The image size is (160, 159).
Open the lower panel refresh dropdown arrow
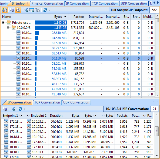(x=24, y=109)
